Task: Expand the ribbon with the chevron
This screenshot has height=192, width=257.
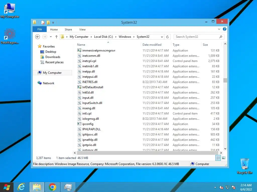Action: click(x=219, y=29)
